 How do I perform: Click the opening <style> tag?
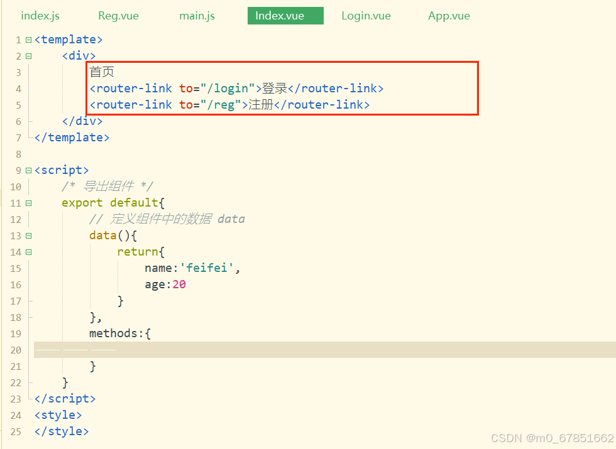(58, 415)
